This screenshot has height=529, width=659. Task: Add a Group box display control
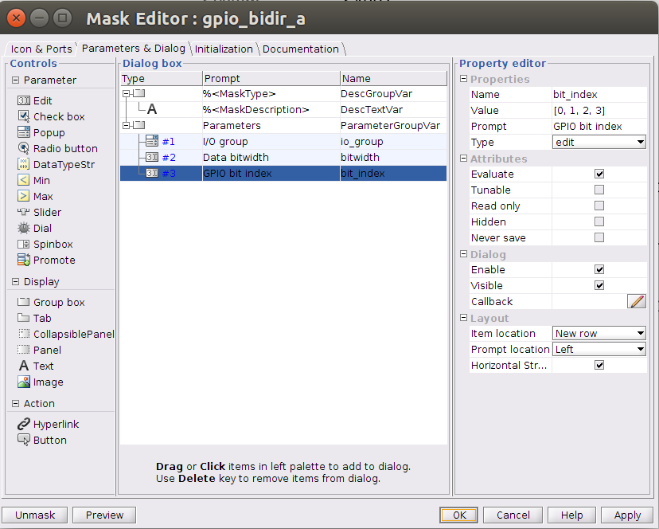(51, 303)
